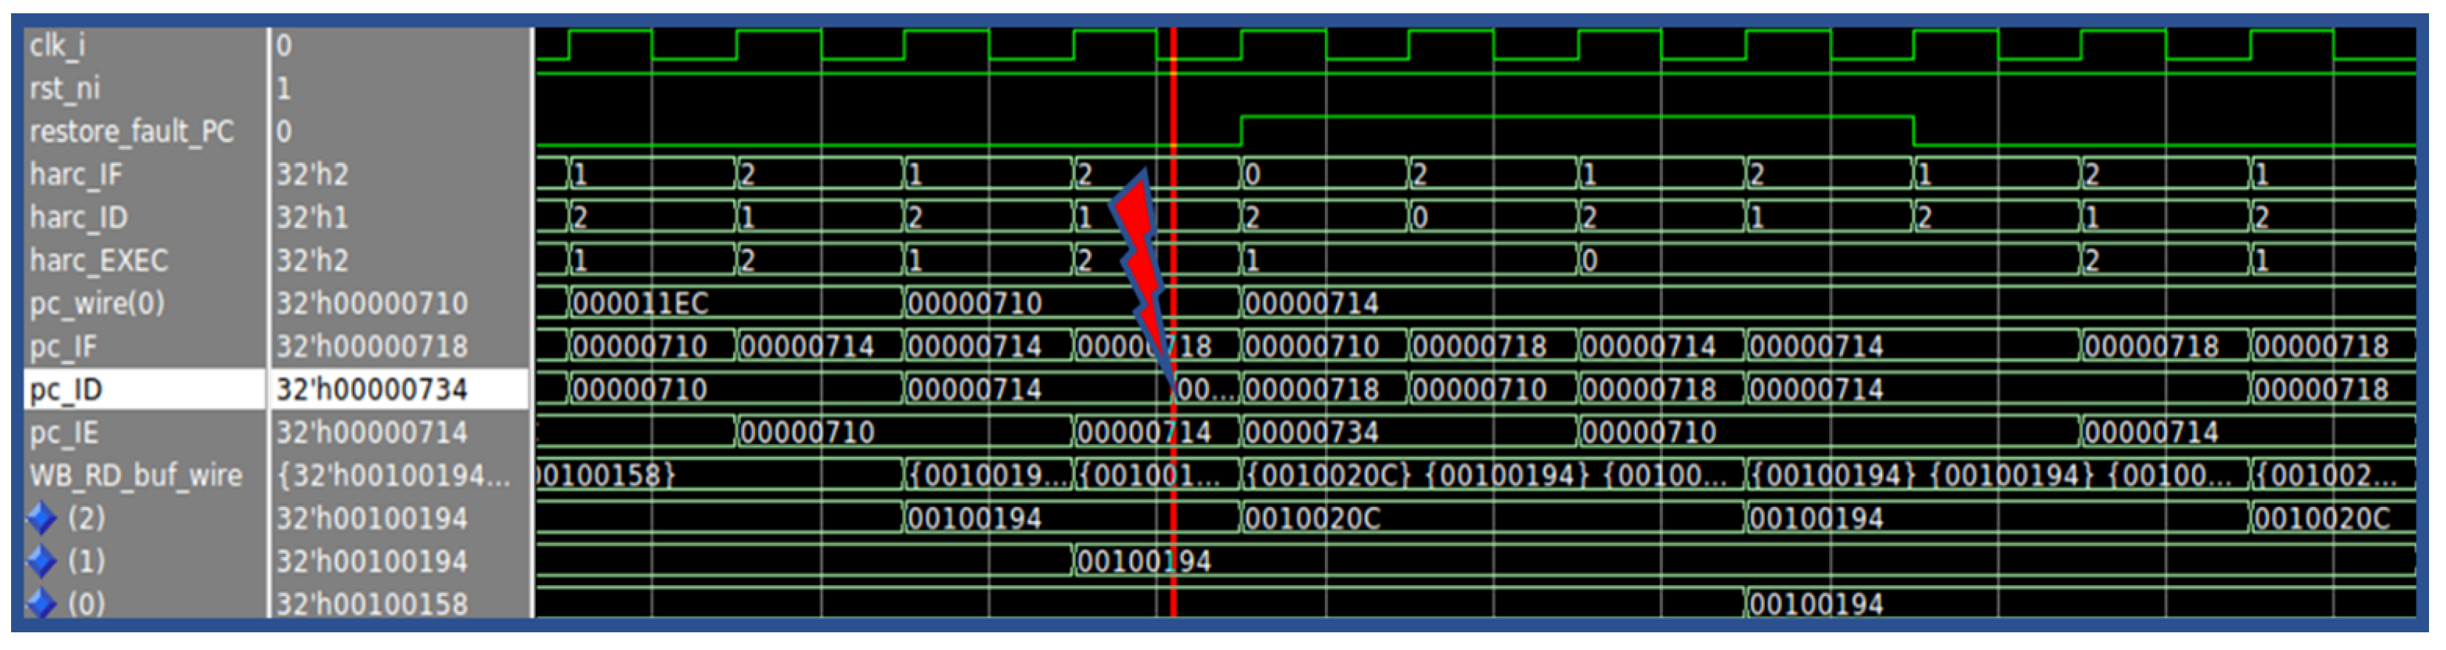
Task: Select the (2) sub-element label
Action: pos(86,519)
